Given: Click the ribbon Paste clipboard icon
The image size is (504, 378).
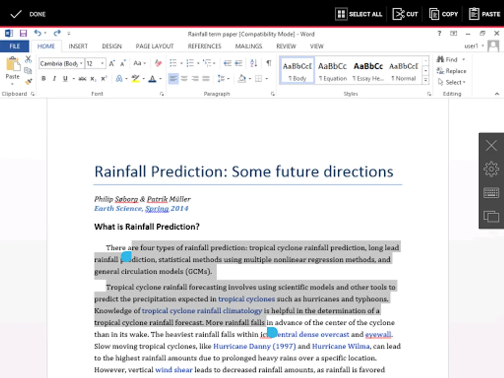Looking at the screenshot, I should 13,64.
